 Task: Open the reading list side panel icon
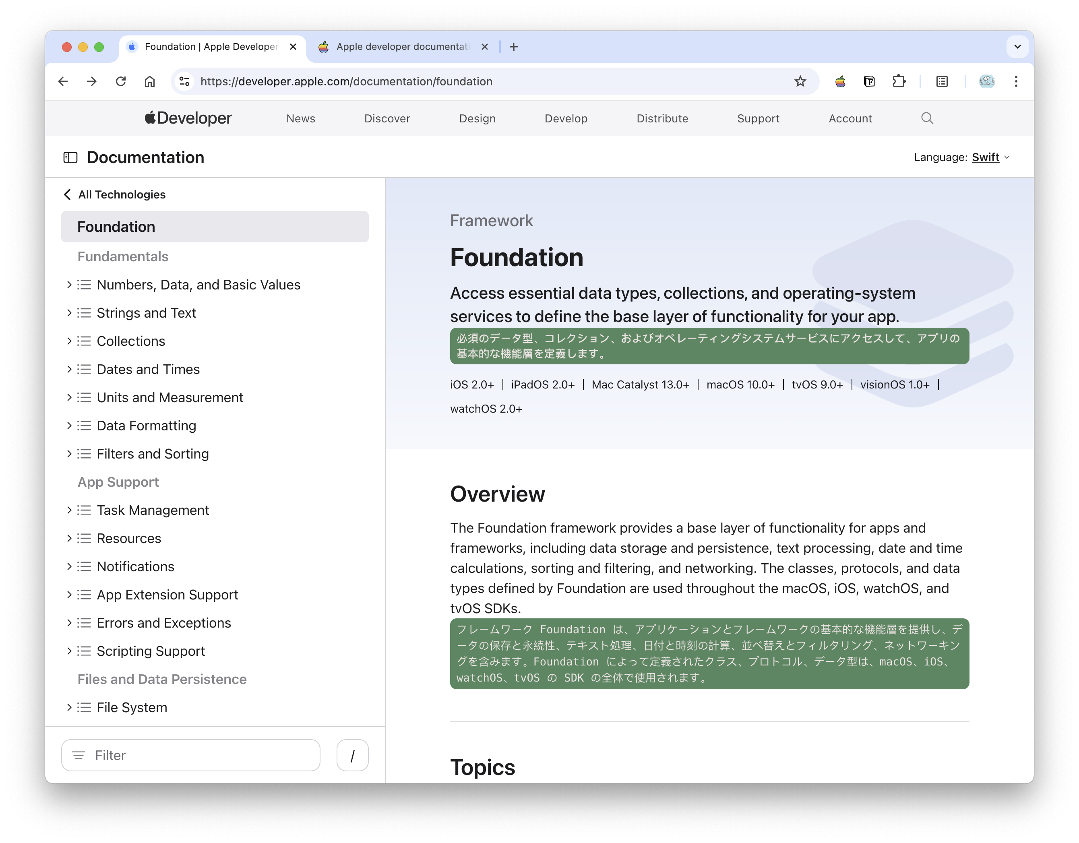tap(942, 81)
